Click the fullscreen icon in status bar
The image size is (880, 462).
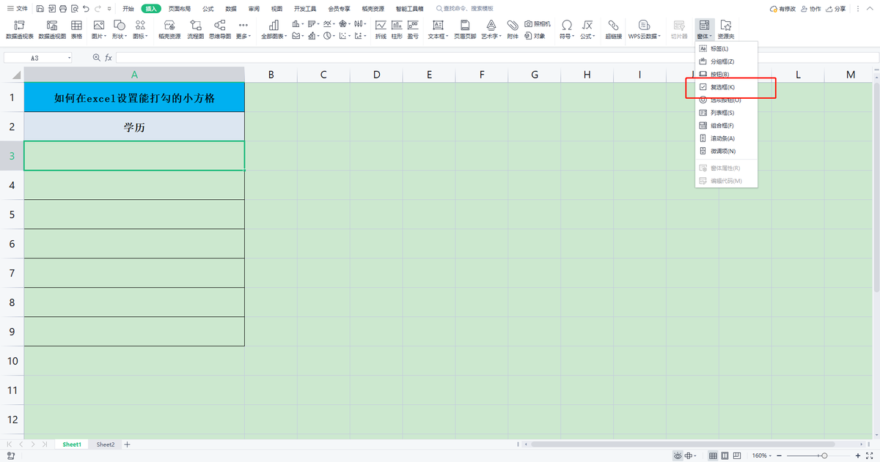coord(870,455)
